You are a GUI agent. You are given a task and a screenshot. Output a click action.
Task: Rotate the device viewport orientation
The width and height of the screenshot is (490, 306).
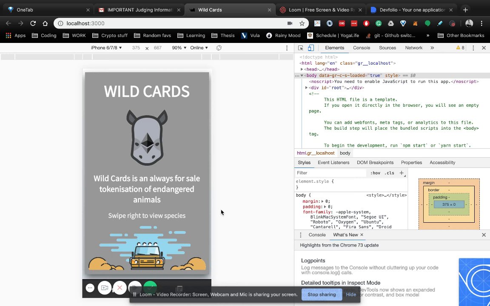click(x=219, y=48)
